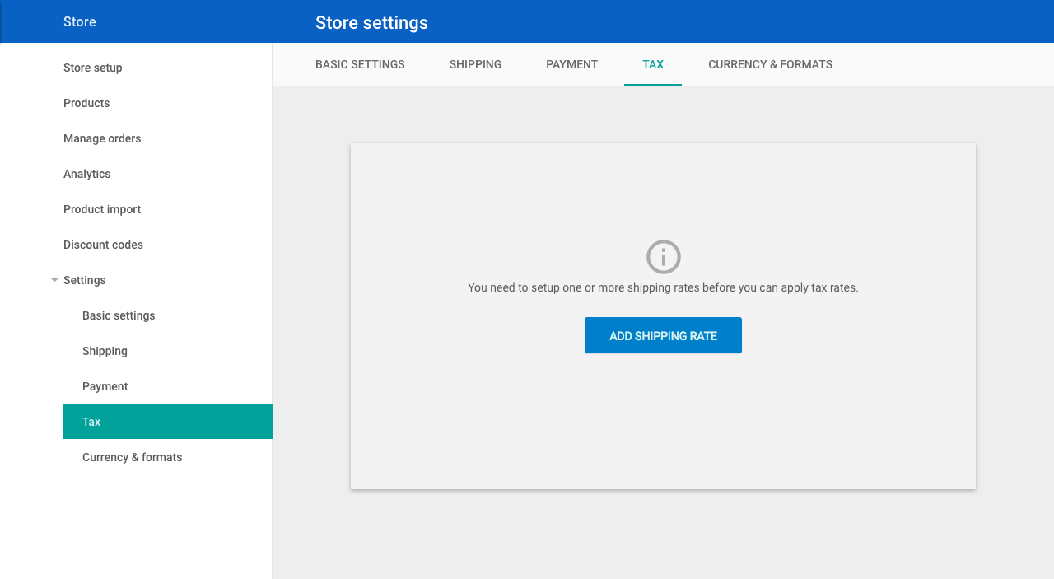Click the Add Shipping Rate button
Viewport: 1054px width, 579px height.
pos(663,335)
